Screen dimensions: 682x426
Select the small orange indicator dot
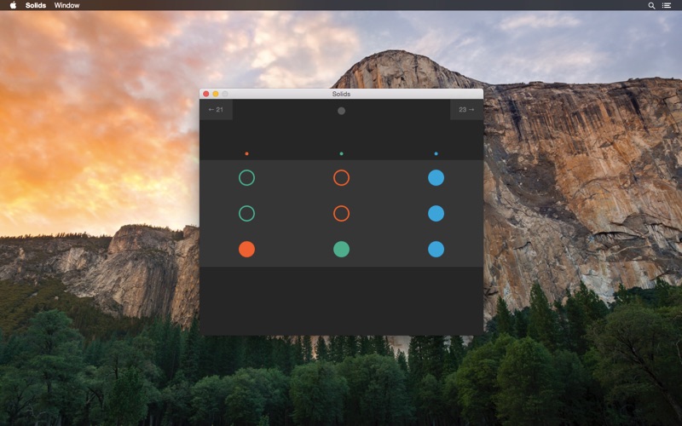246,153
